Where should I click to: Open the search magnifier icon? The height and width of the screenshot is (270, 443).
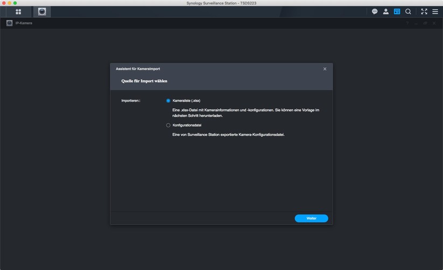(408, 12)
